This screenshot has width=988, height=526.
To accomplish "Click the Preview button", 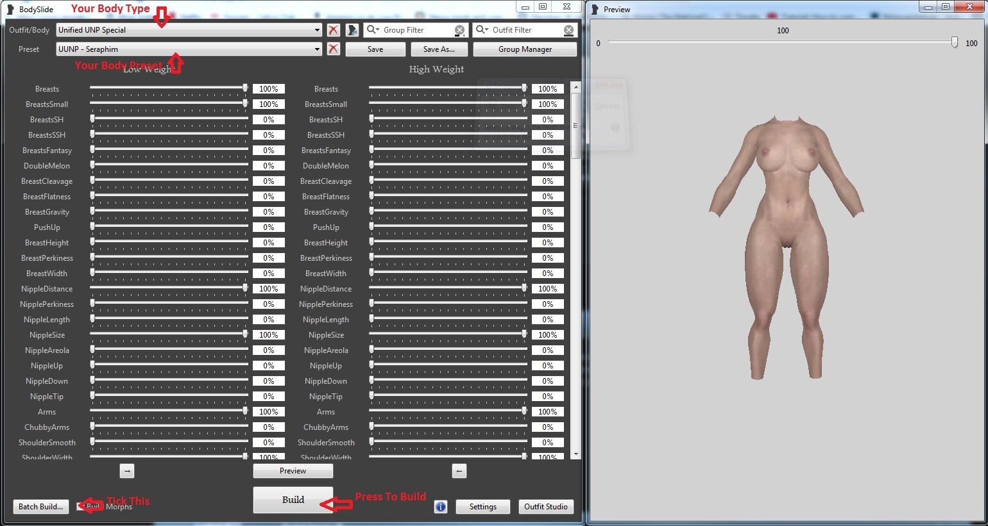I will point(293,471).
